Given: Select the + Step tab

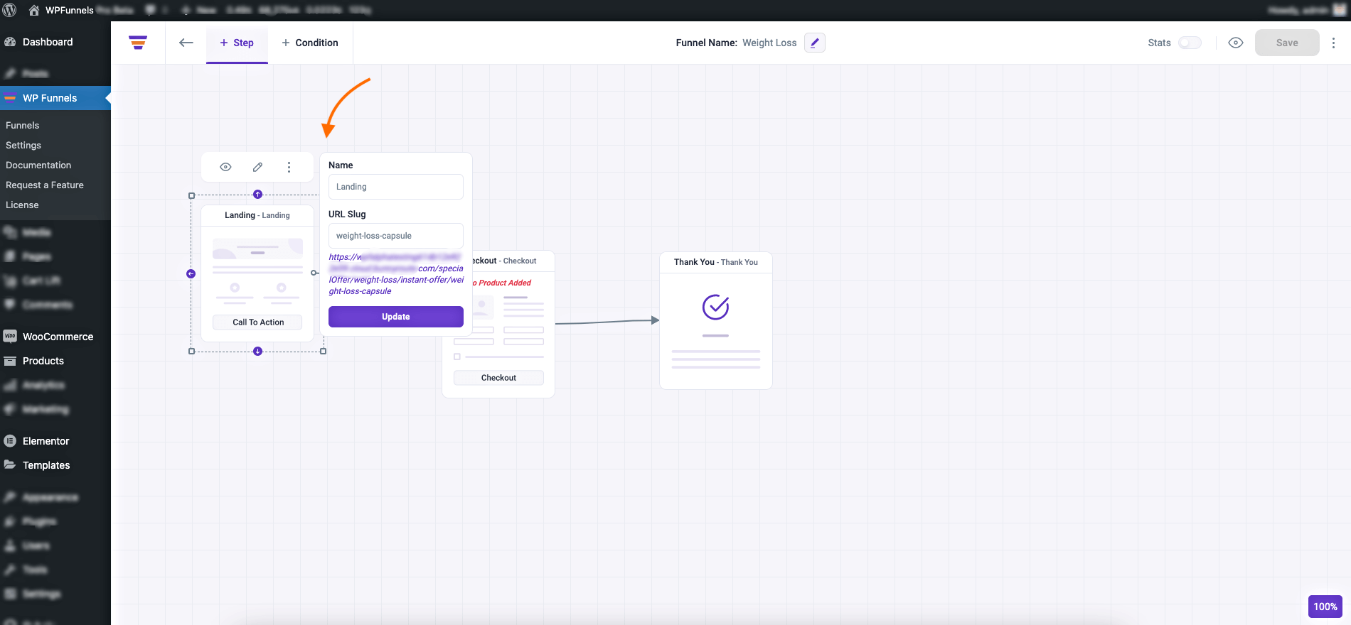Looking at the screenshot, I should point(237,43).
